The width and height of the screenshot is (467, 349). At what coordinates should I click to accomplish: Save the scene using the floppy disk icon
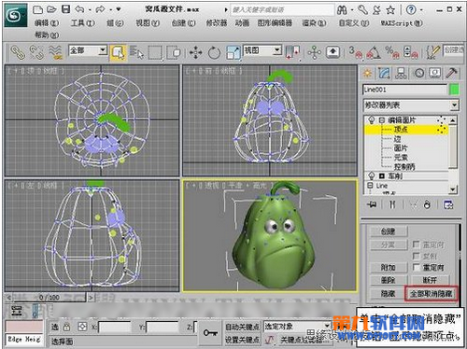(65, 9)
